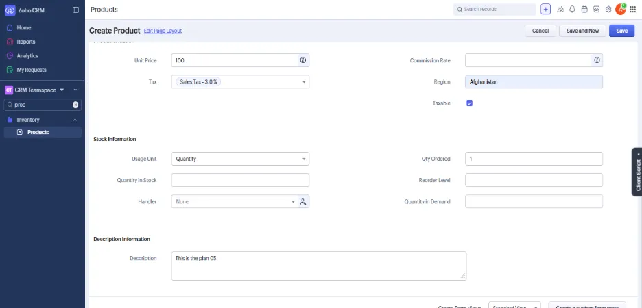642x308 pixels.
Task: Click the Description Information section heading
Action: pos(121,239)
